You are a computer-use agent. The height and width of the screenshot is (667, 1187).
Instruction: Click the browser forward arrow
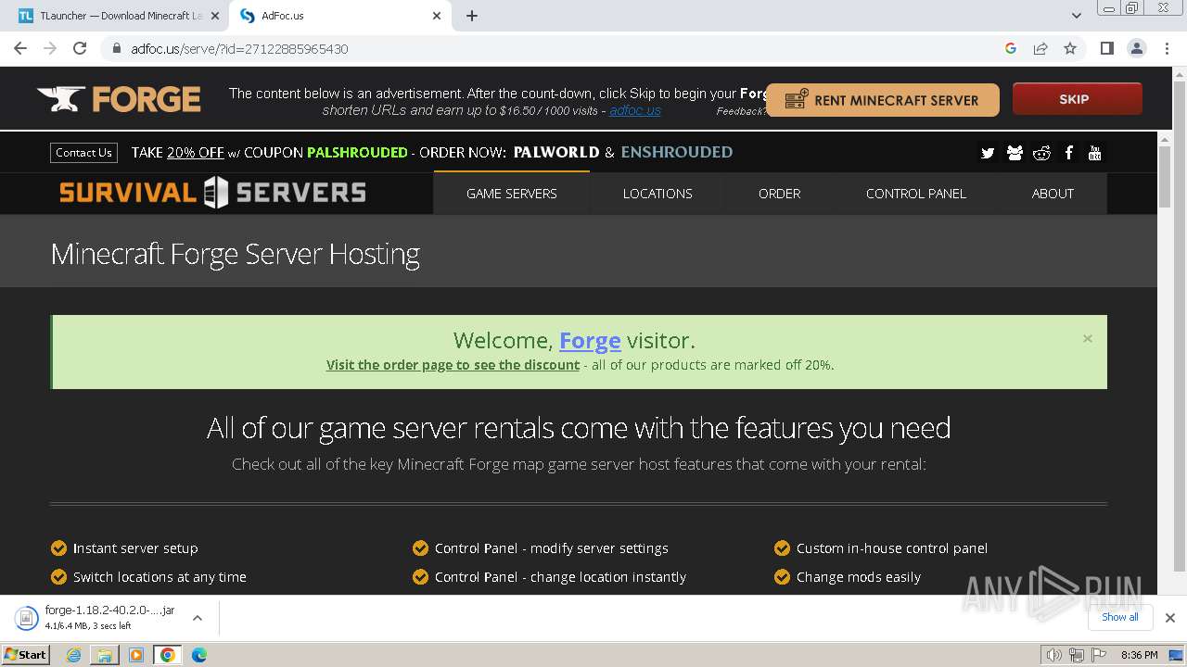(50, 48)
